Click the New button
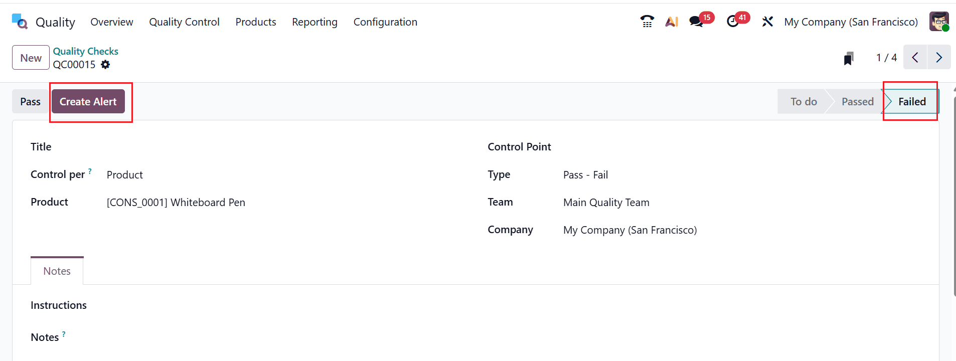The height and width of the screenshot is (361, 956). [x=31, y=58]
